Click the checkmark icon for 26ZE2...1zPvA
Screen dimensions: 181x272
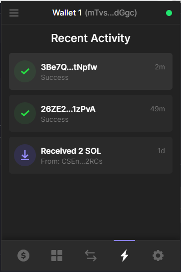(x=25, y=113)
